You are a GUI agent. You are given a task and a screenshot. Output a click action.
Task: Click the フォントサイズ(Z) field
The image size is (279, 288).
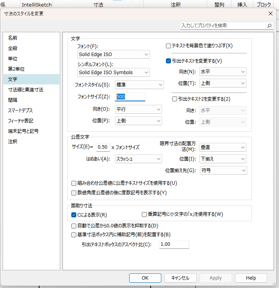pyautogui.click(x=130, y=97)
